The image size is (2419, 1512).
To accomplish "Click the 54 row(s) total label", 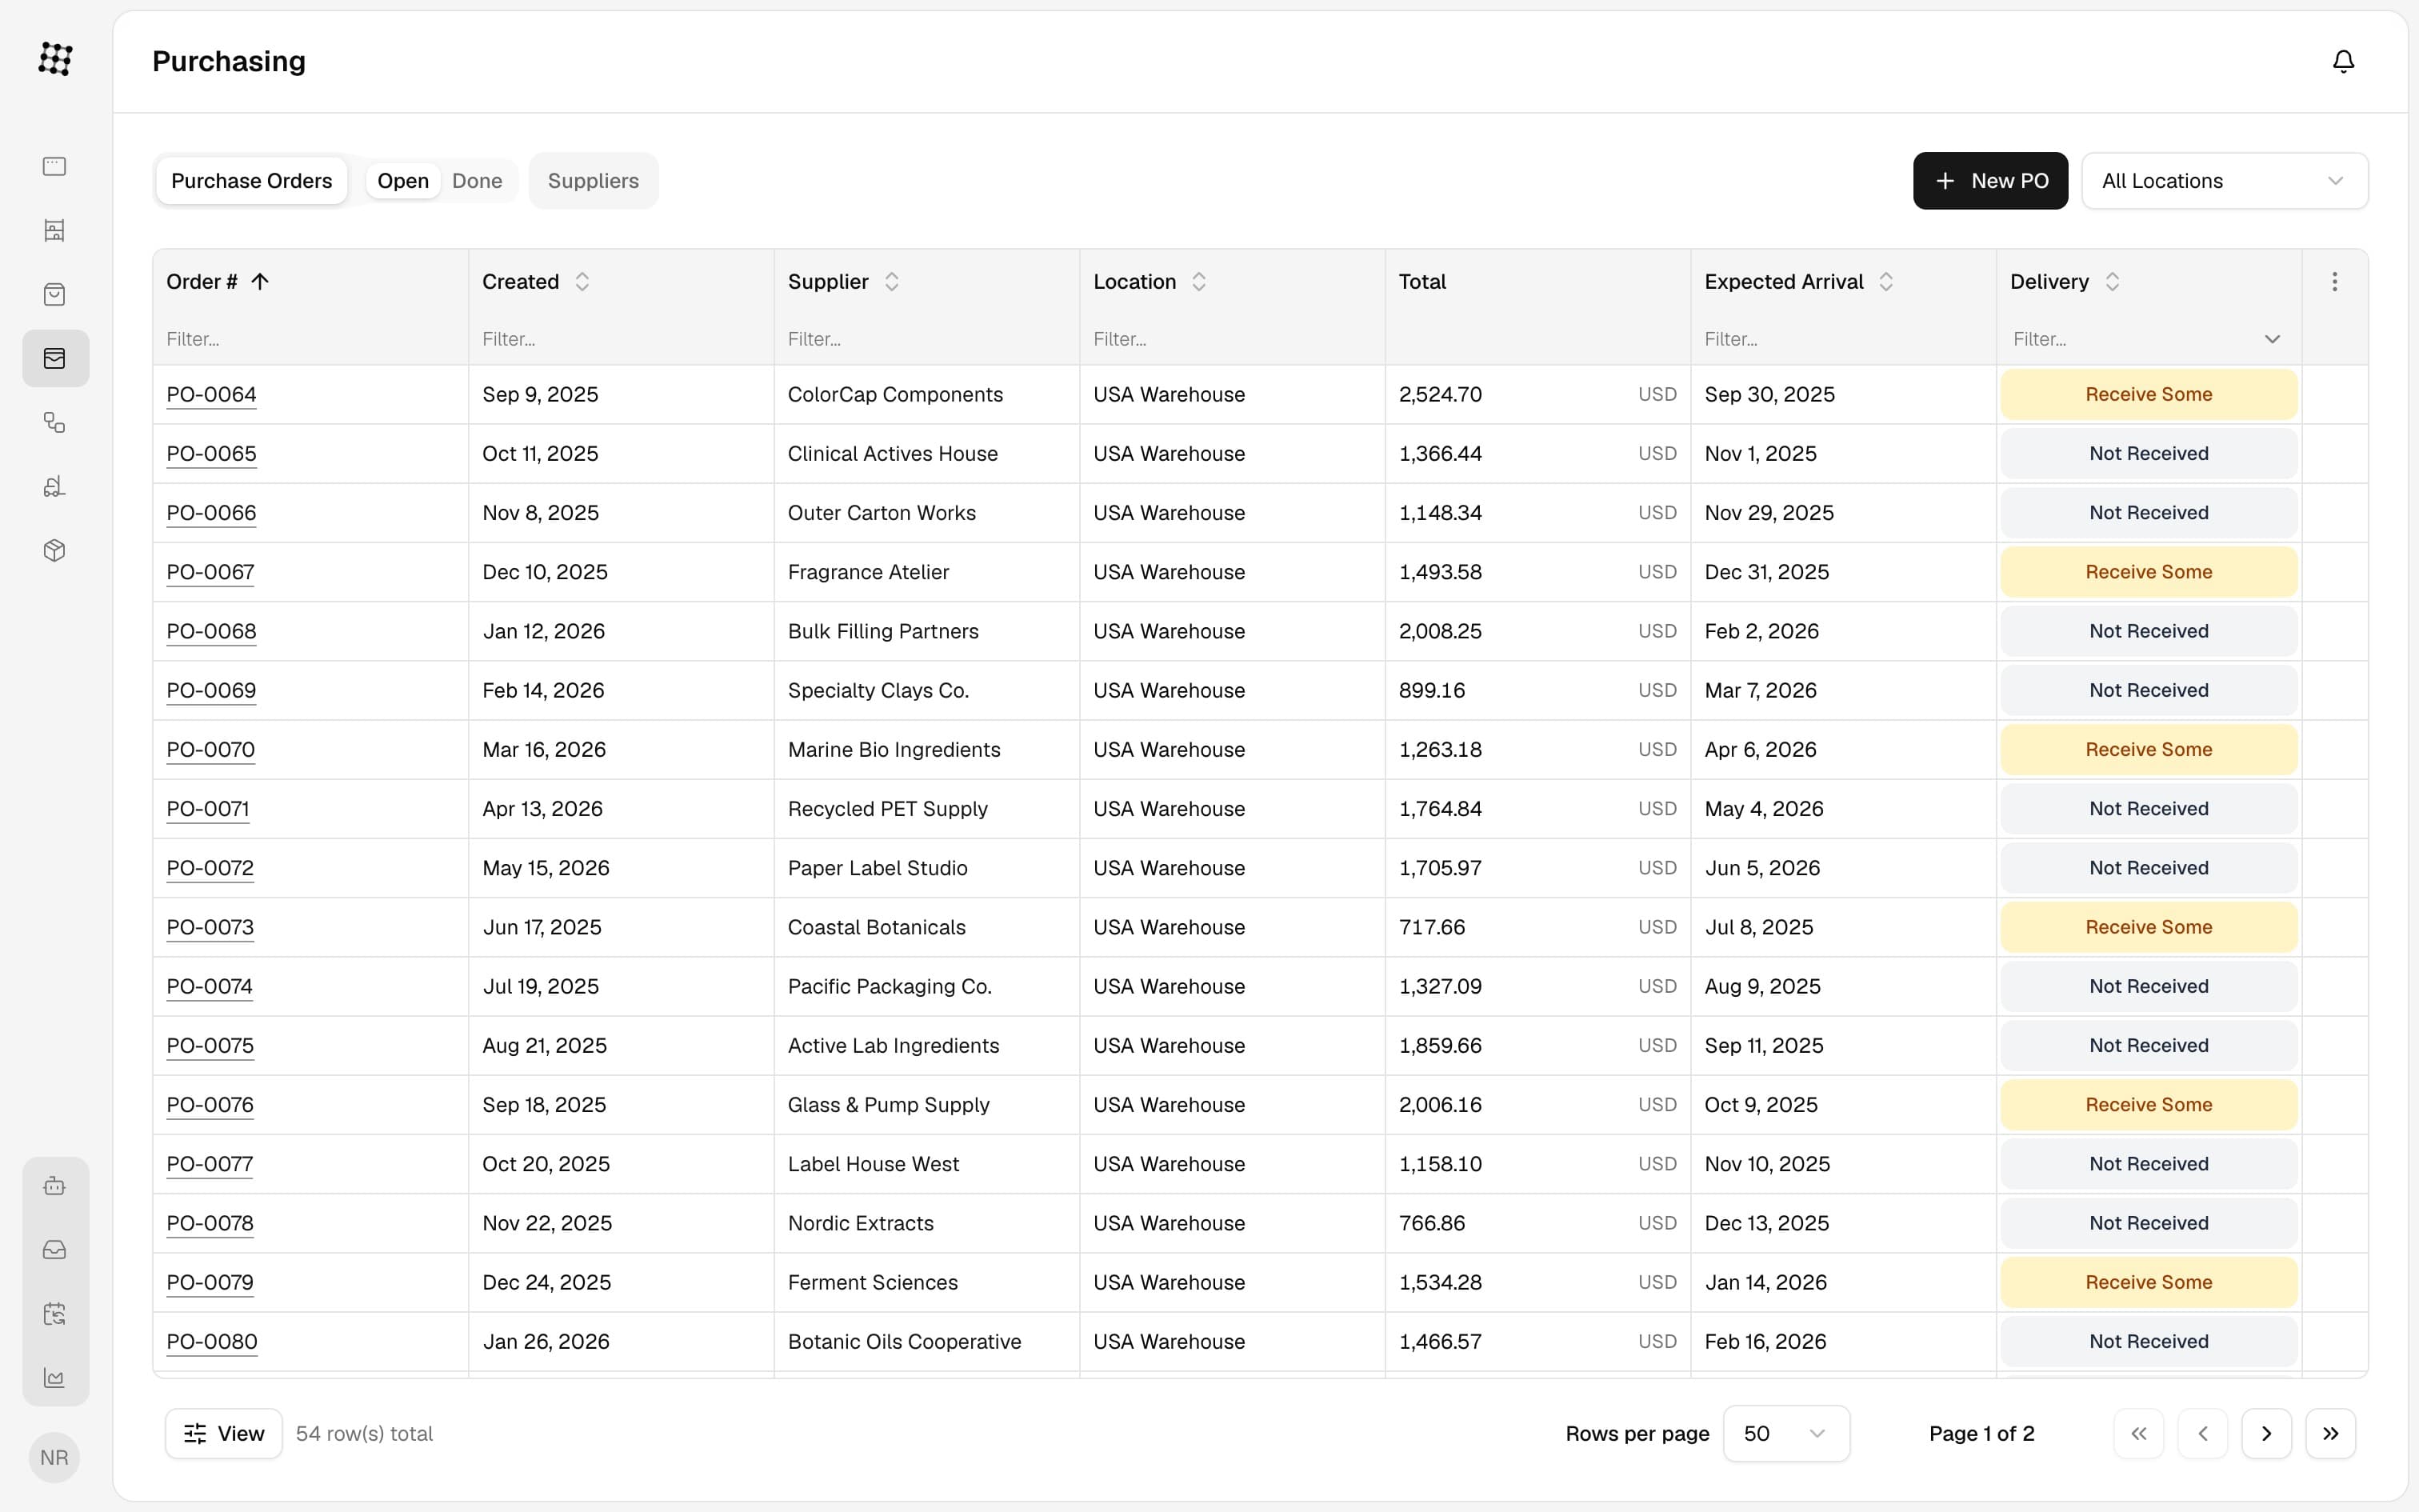I will click(364, 1433).
